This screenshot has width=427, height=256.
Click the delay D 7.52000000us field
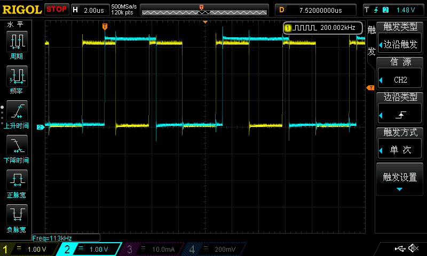tap(315, 10)
